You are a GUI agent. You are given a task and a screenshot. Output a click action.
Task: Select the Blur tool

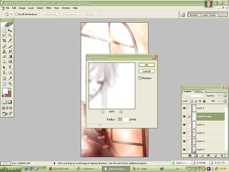pos(4,61)
